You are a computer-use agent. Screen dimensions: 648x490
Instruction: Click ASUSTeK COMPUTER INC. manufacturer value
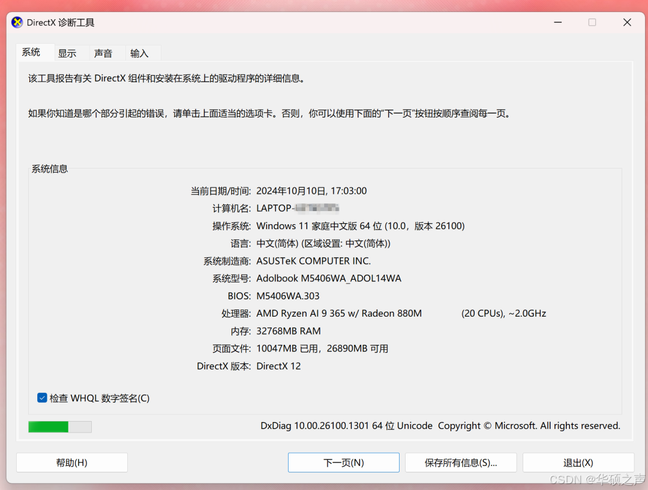click(x=314, y=261)
